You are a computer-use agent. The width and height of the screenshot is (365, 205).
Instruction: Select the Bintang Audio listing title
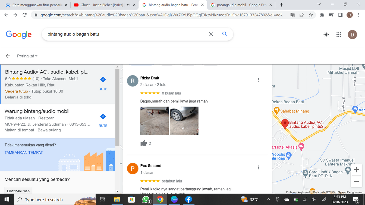pos(47,72)
